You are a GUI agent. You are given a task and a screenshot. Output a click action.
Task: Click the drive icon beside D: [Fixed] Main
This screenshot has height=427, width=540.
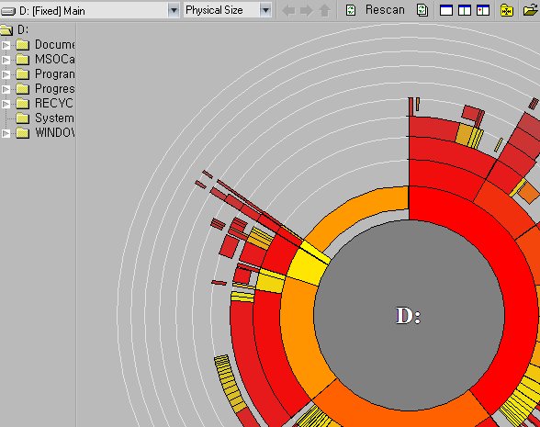tap(8, 11)
